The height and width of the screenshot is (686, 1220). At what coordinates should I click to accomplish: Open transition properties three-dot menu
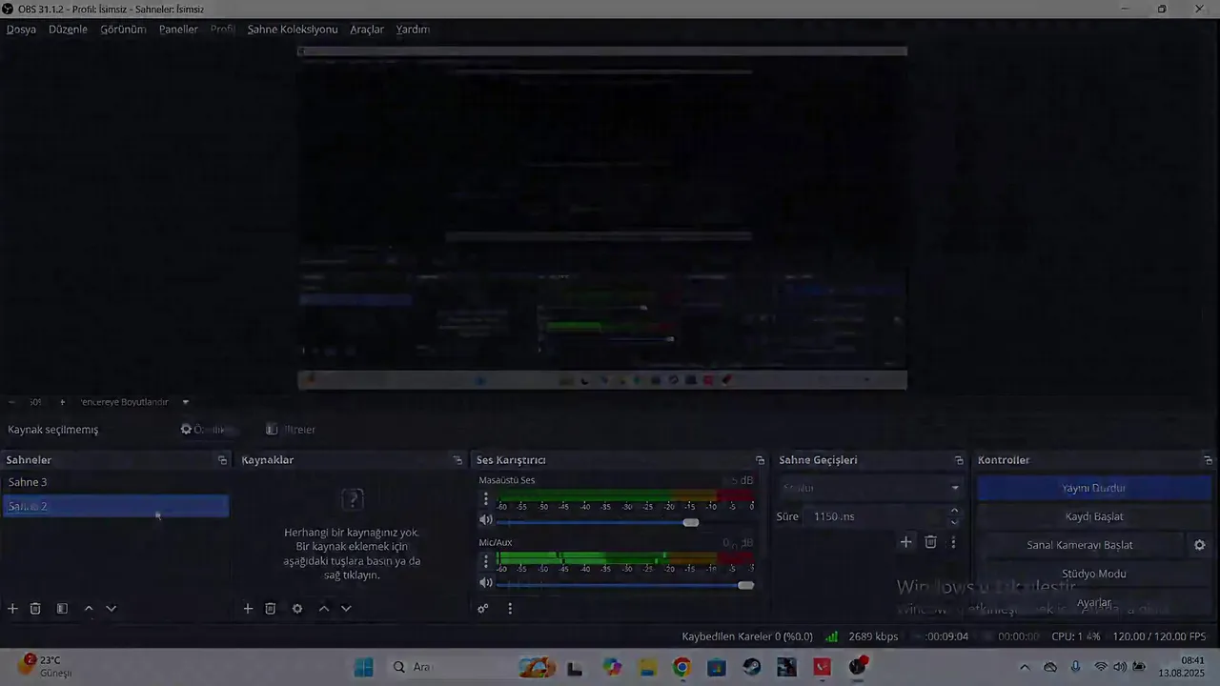(x=953, y=542)
